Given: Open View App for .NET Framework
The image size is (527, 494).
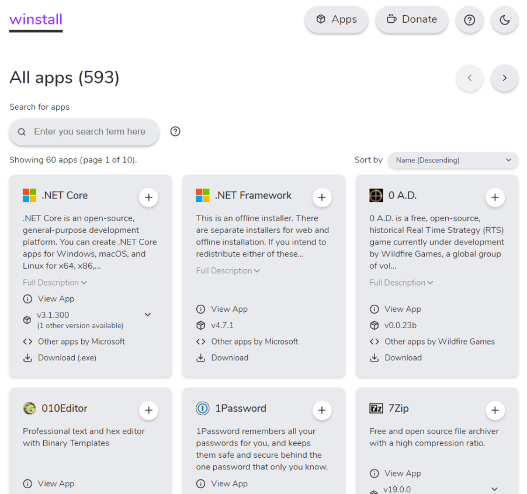Looking at the screenshot, I should click(x=222, y=309).
